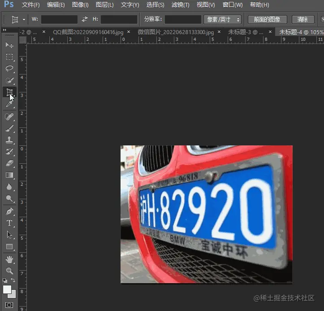Viewport: 324px width, 311px height.
Task: Click the 前面的图像 button
Action: (x=267, y=19)
